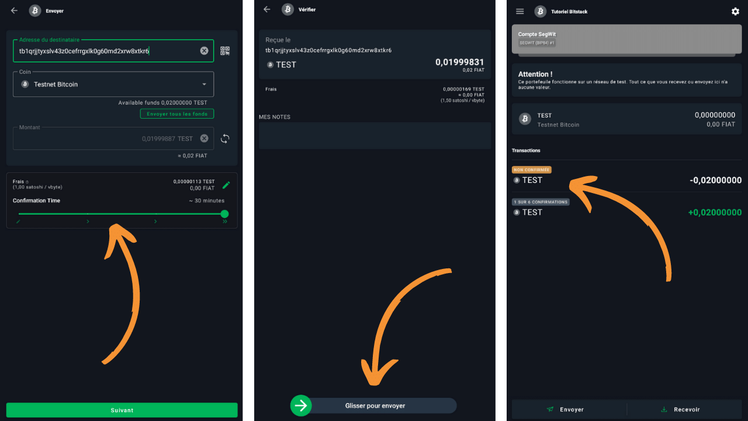Swap currency with the refresh arrows icon

(225, 139)
